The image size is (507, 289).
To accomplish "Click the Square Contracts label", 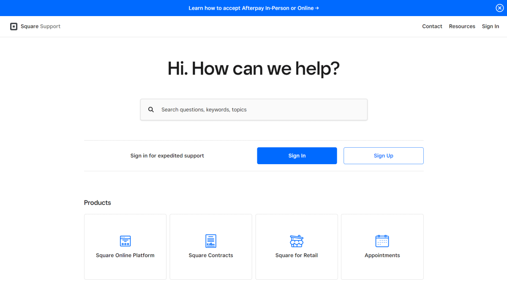I will [211, 256].
